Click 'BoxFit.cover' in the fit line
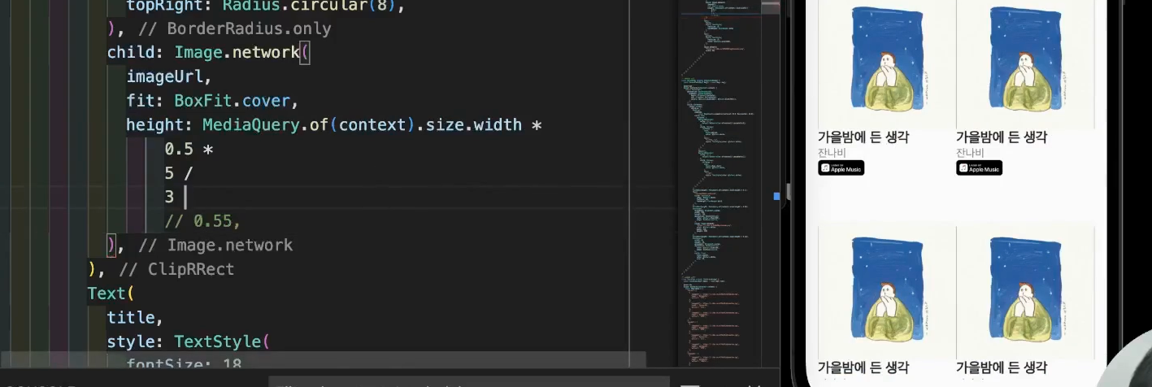 [x=233, y=102]
